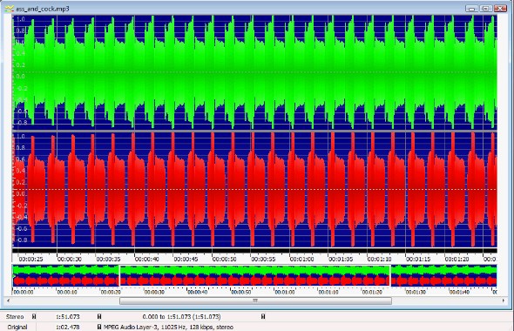Click the -0.8 amplitude label on the red channel
The height and width of the screenshot is (331, 514).
[x=21, y=240]
